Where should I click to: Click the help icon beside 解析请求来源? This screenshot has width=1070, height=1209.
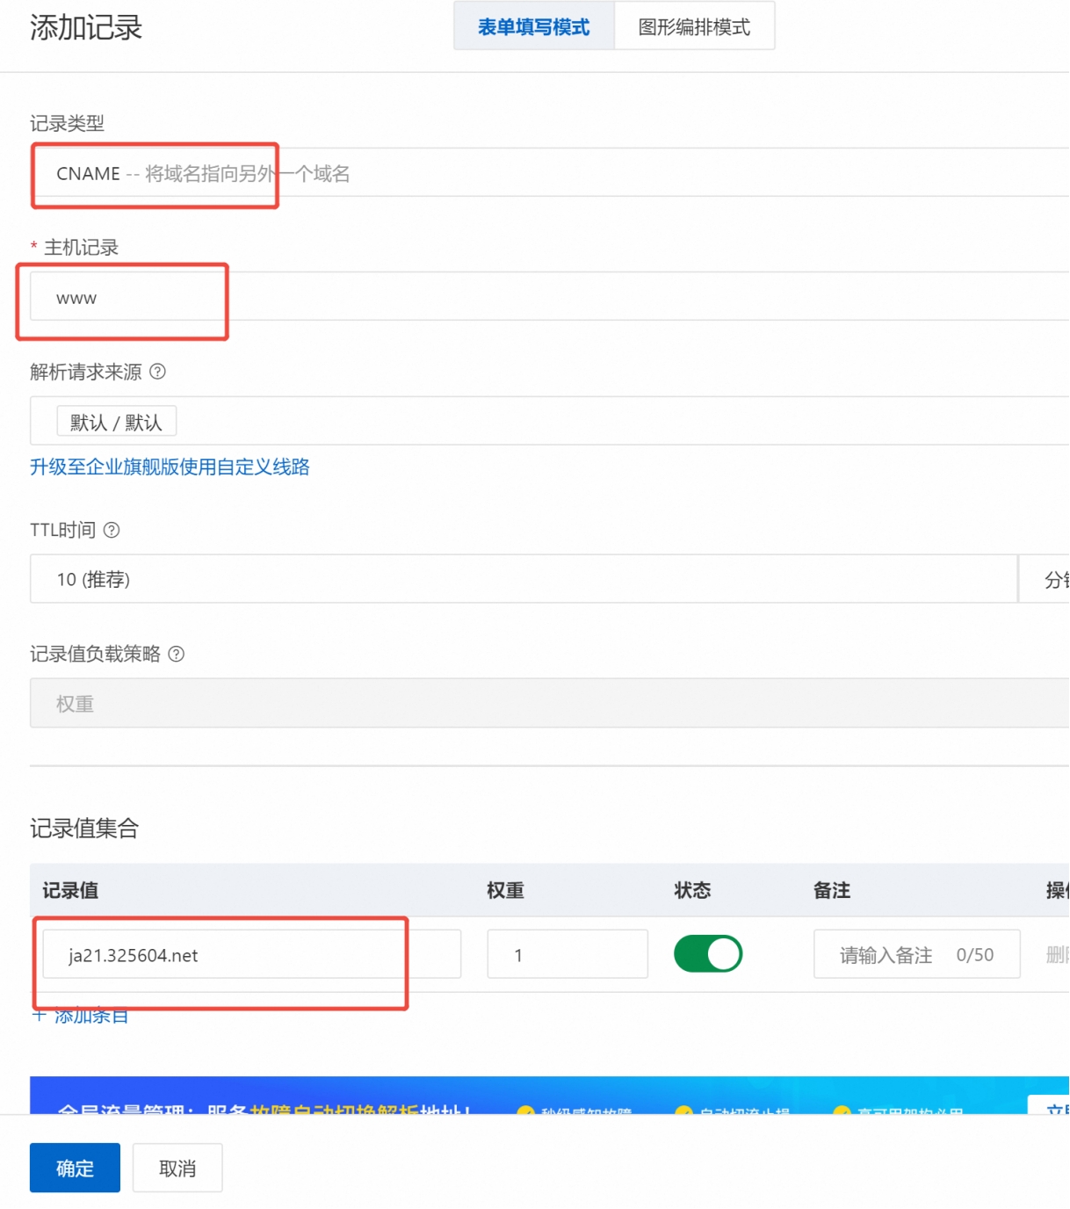[x=157, y=372]
